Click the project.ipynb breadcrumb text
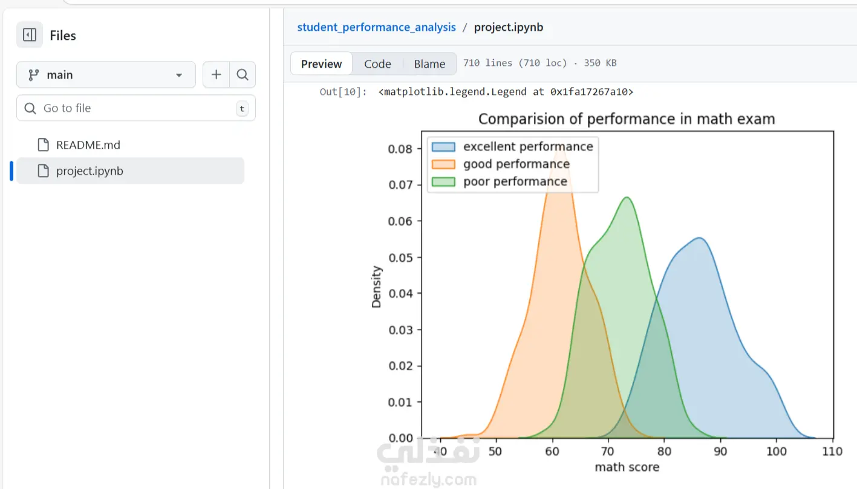The height and width of the screenshot is (489, 857). click(x=508, y=27)
